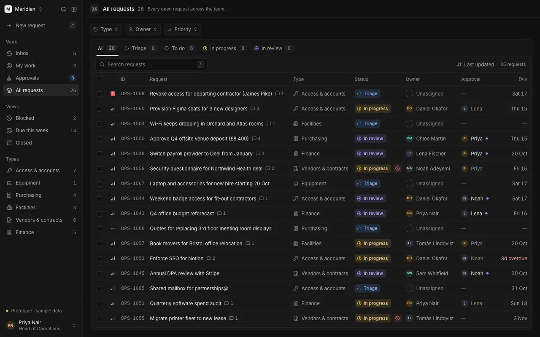Click the unassigned owner circle on OPS-1068
Image resolution: width=540 pixels, height=337 pixels.
pos(409,94)
